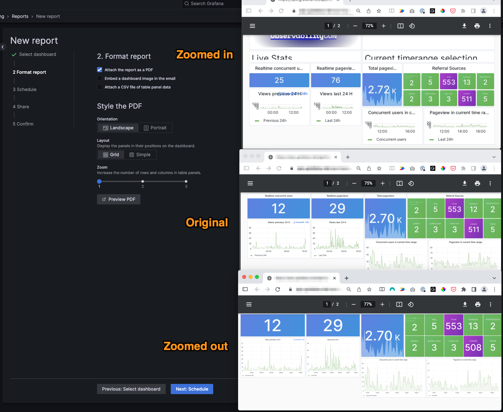This screenshot has height=412, width=503.
Task: Bookmark the page in the middle browser window
Action: click(x=379, y=168)
